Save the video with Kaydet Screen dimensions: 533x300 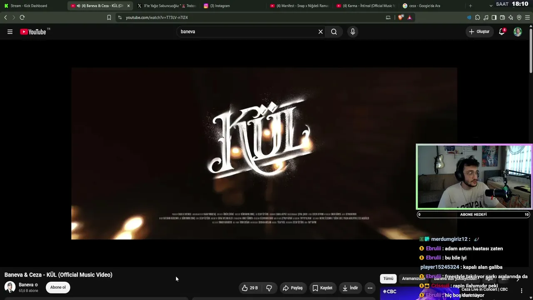click(322, 288)
